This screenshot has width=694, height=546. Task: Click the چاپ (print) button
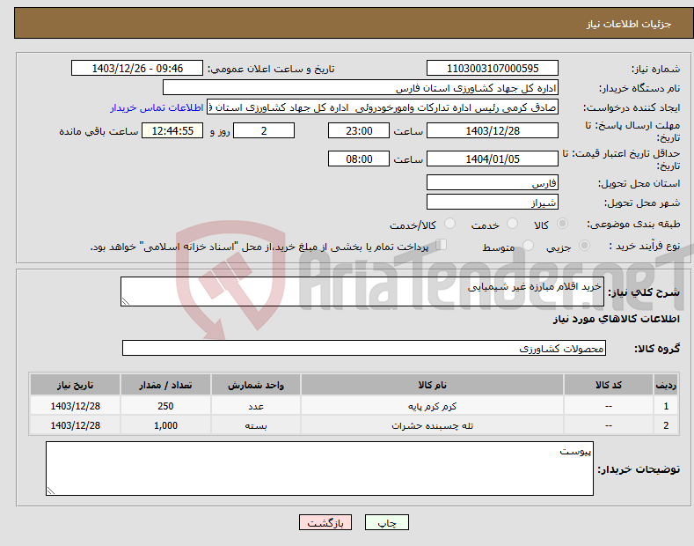point(386,522)
